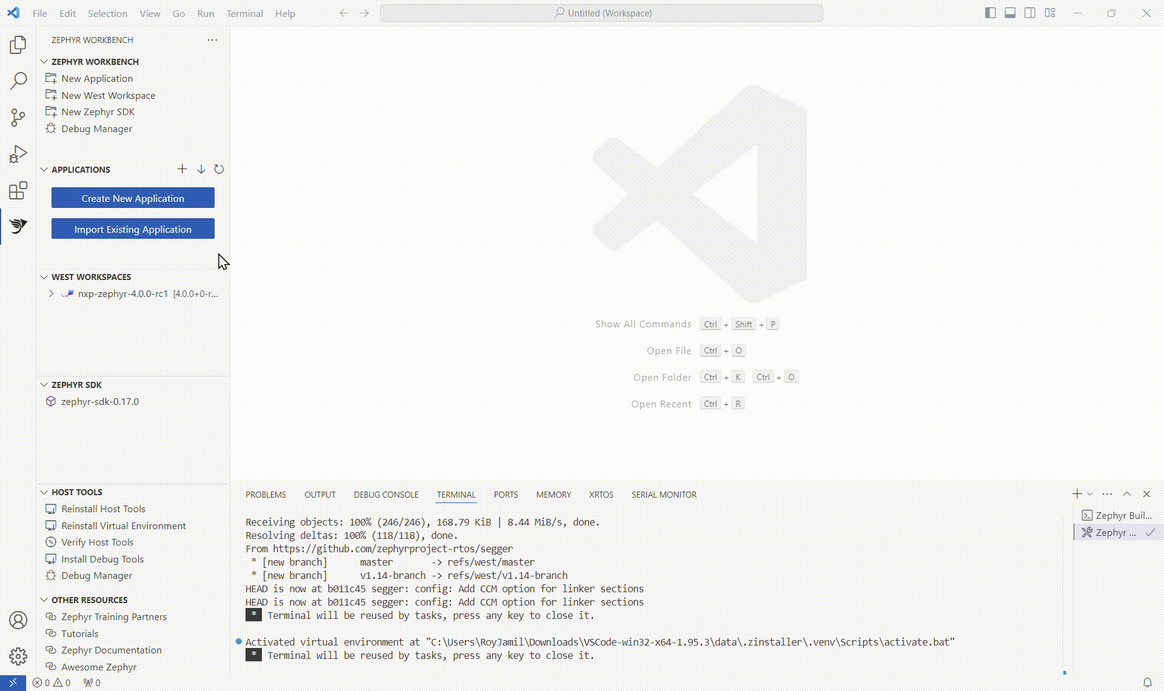The width and height of the screenshot is (1164, 691).
Task: Select the TERMINAL tab
Action: point(456,493)
